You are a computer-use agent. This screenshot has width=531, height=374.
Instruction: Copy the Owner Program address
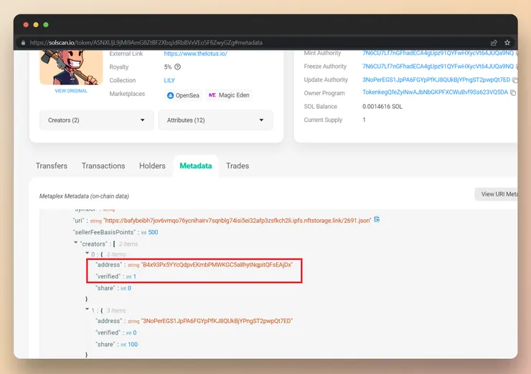click(x=513, y=92)
